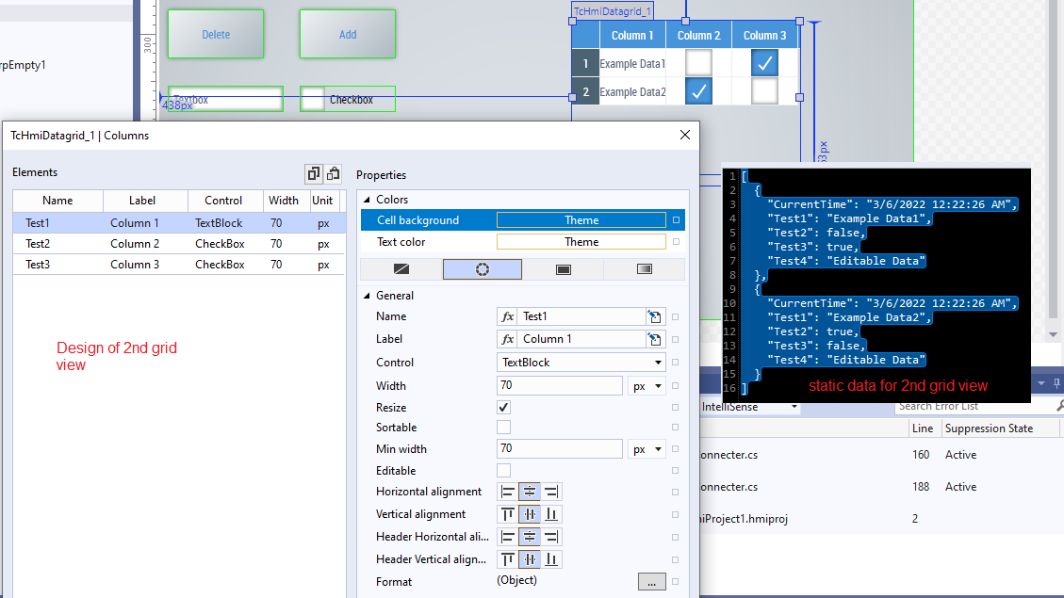The width and height of the screenshot is (1064, 598).
Task: Select the solid color mode icon
Action: point(562,268)
